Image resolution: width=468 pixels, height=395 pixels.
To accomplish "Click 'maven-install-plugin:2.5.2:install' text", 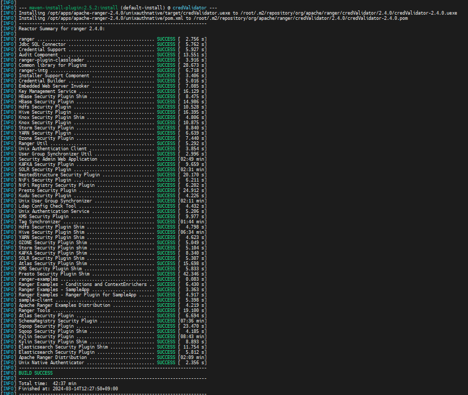I will [74, 8].
